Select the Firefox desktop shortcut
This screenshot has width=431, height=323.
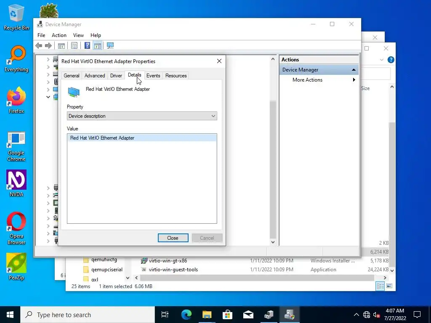[16, 100]
